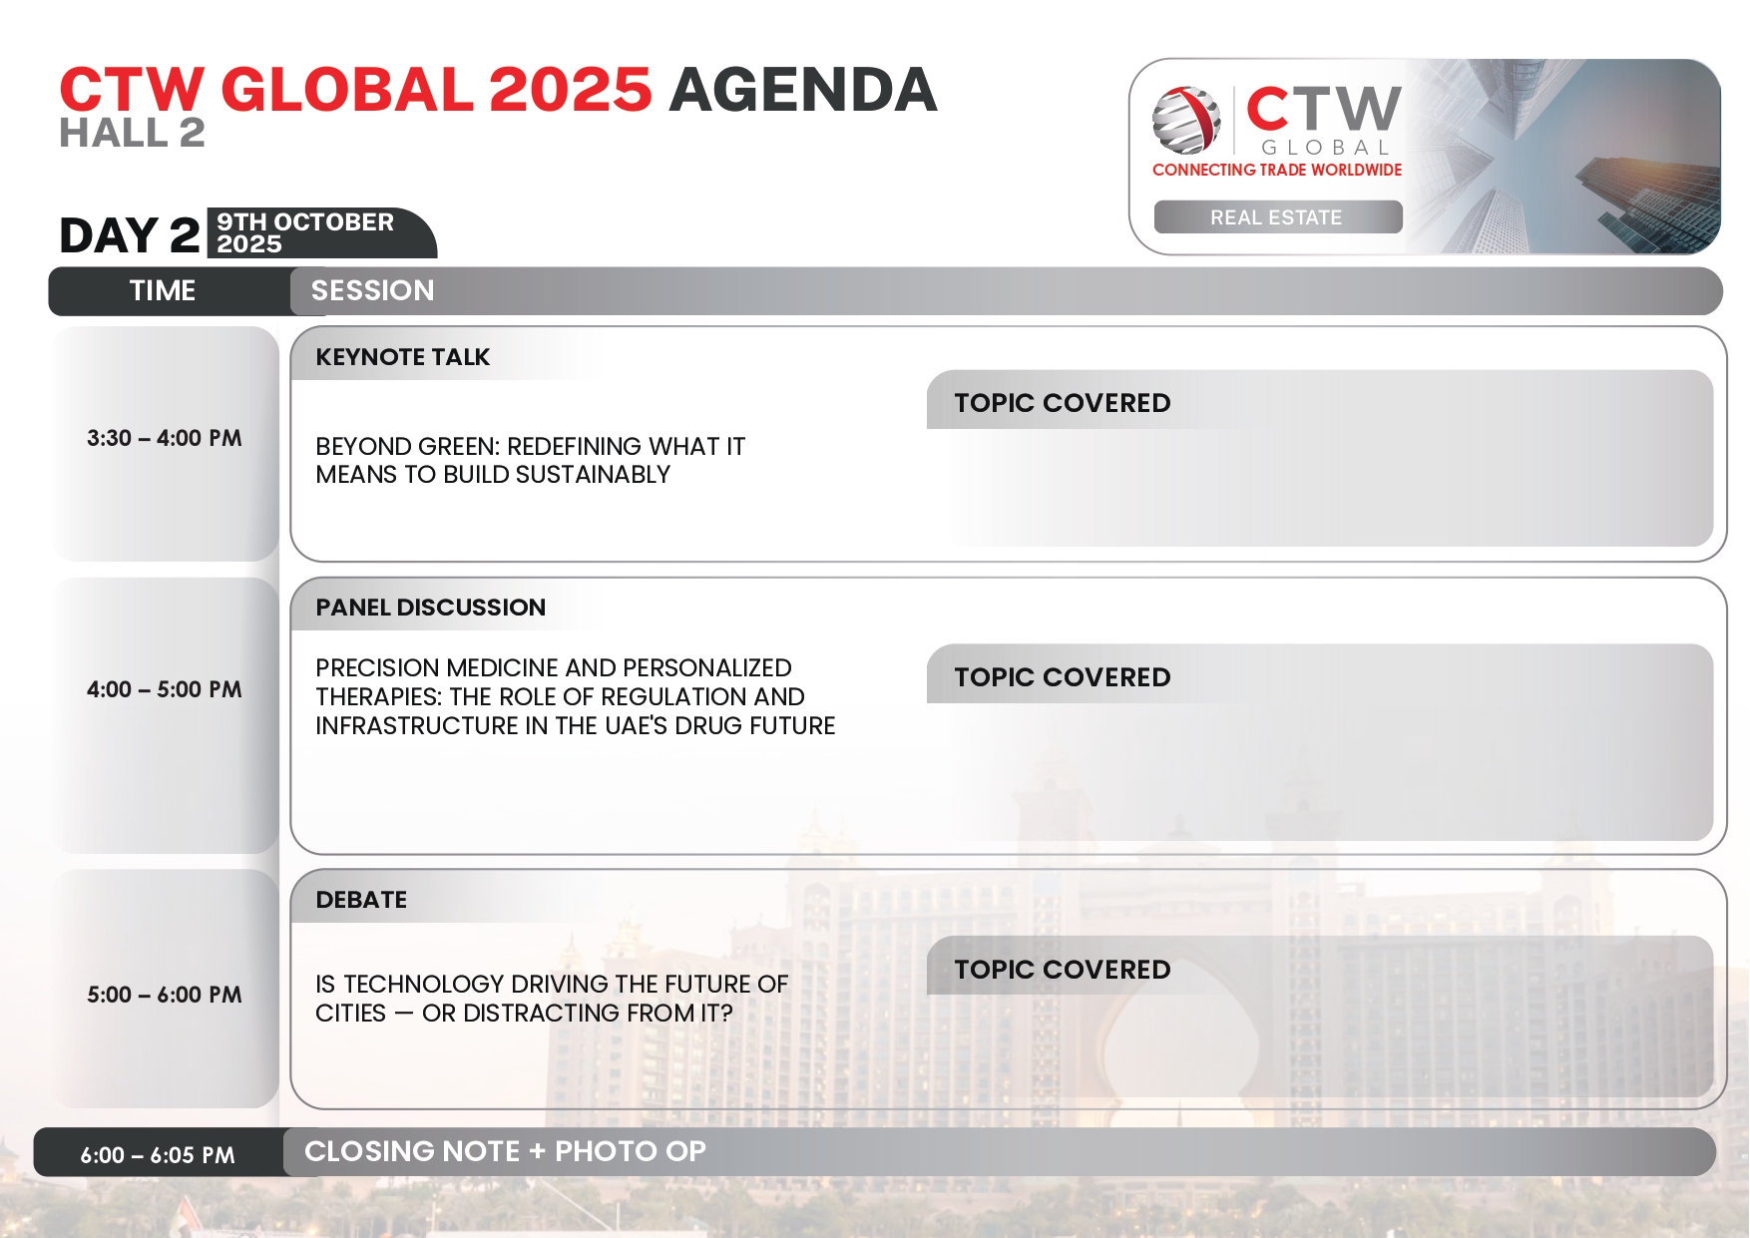The width and height of the screenshot is (1750, 1238).
Task: Select the REAL ESTATE label button
Action: [1277, 217]
